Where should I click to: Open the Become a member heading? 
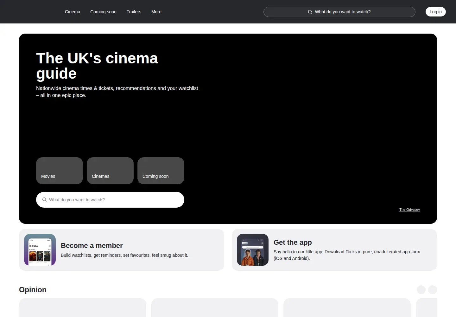tap(92, 246)
